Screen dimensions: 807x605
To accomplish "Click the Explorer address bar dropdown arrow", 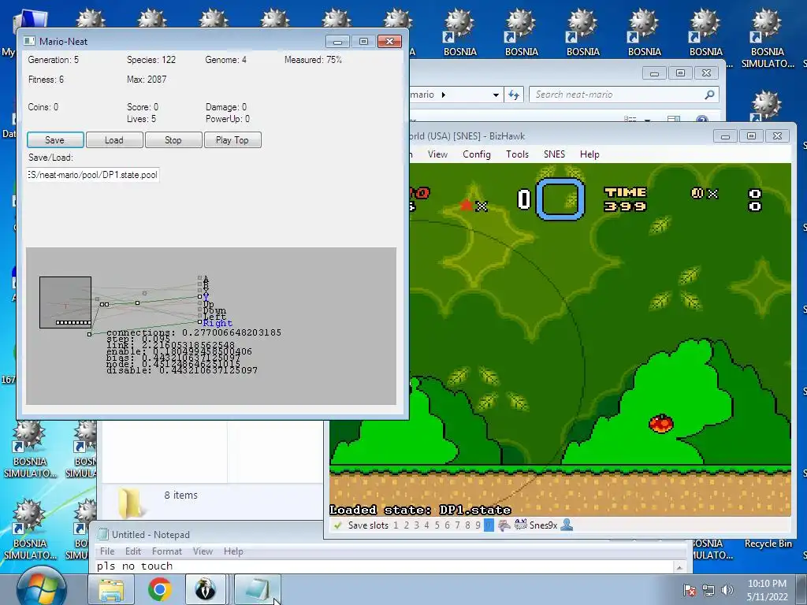I will point(496,95).
